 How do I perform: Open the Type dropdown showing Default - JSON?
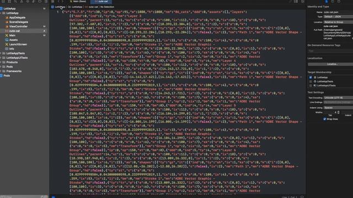pyautogui.click(x=338, y=16)
